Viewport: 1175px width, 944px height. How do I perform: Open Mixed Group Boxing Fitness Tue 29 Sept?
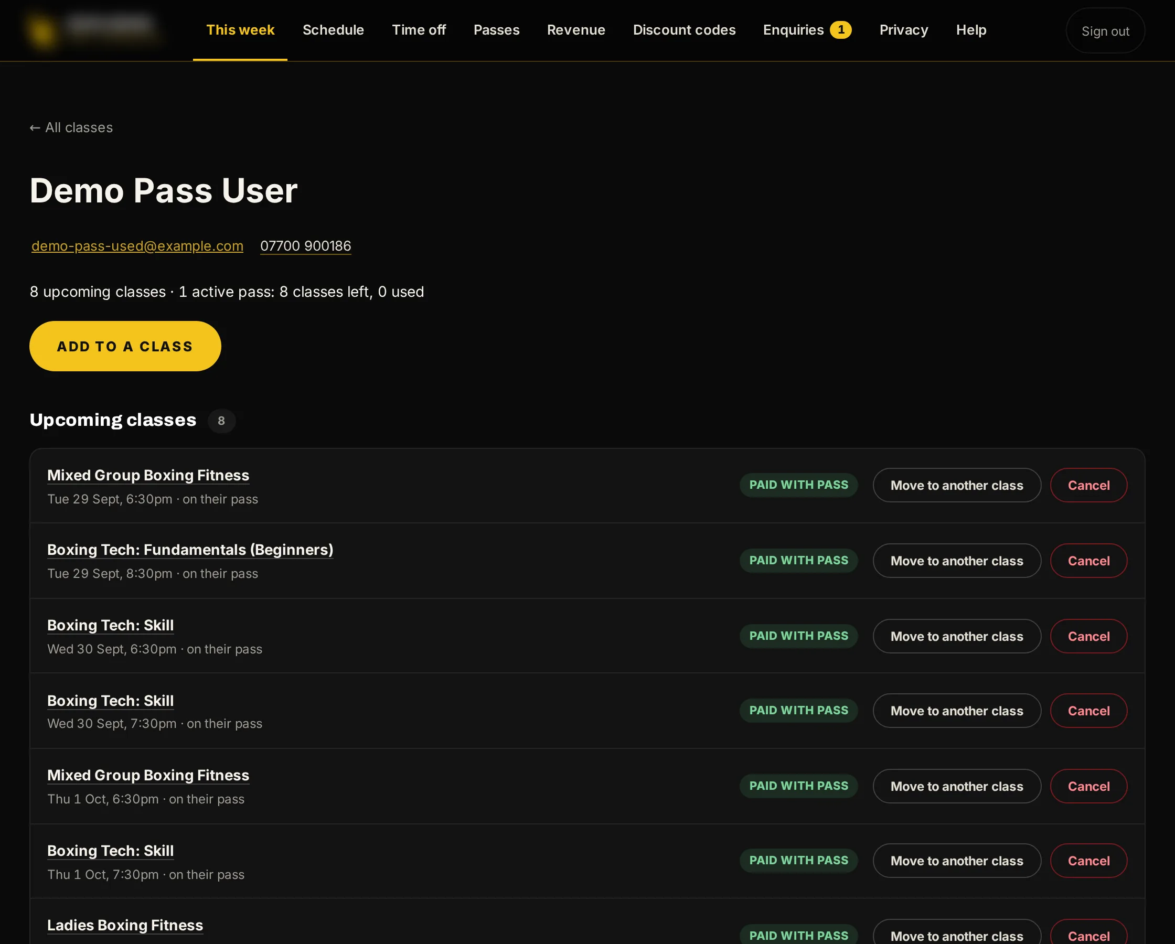click(x=148, y=475)
